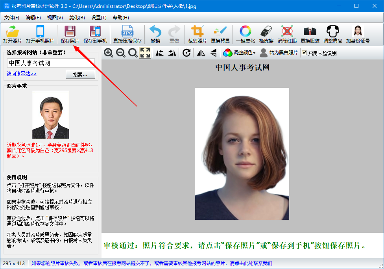Click the Undo (撤销) arrow icon
Screen dimensions: 384x269
tap(155, 34)
